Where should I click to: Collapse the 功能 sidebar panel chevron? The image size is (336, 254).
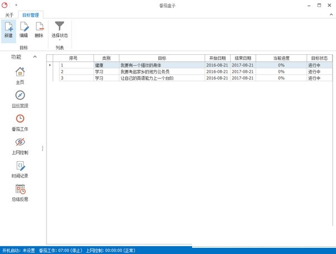click(x=35, y=57)
